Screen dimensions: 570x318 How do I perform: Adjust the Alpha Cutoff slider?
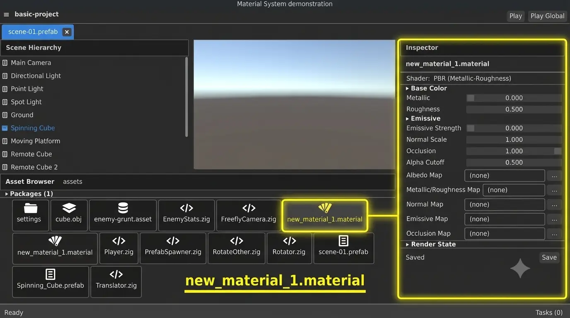pos(514,162)
